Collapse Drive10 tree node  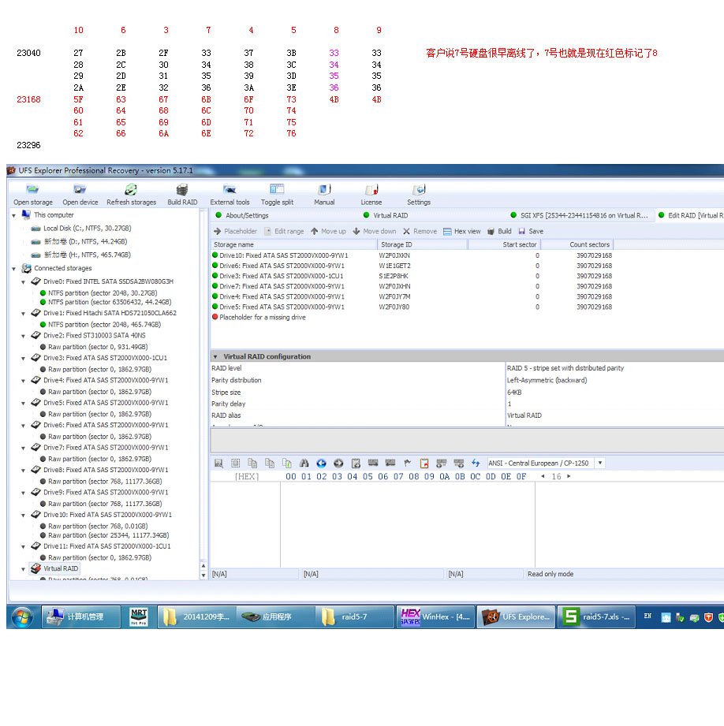(x=23, y=515)
